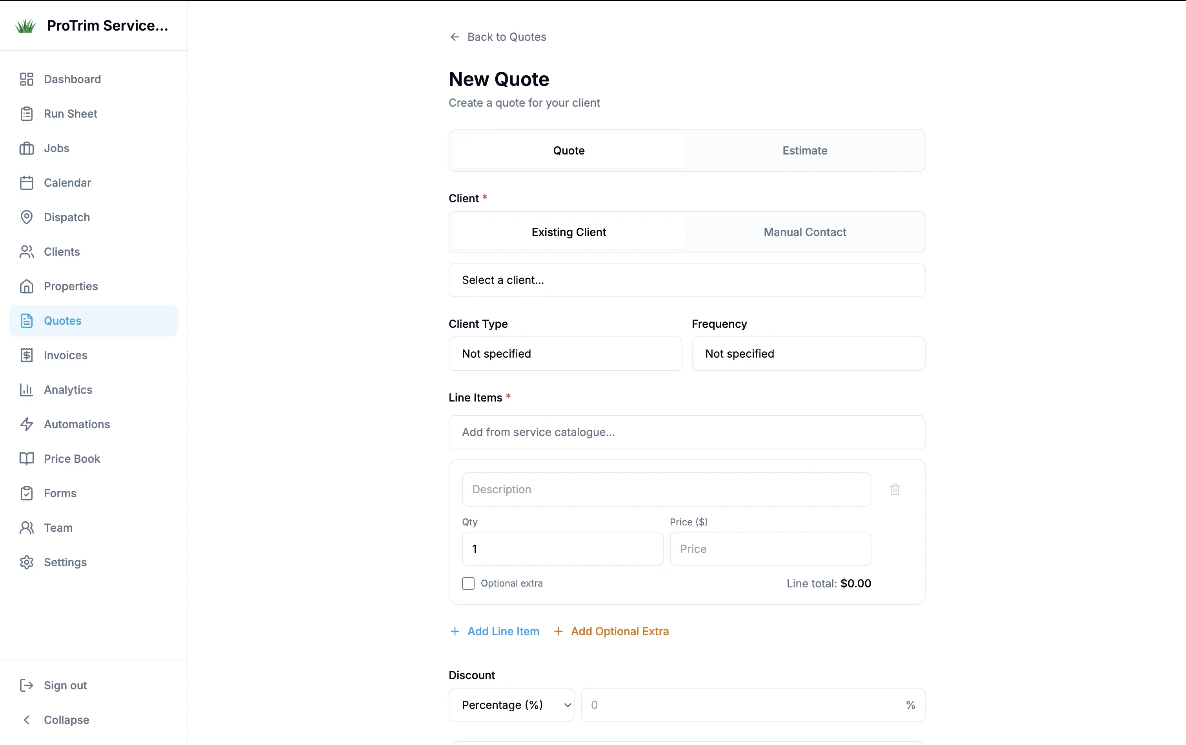Open the Dispatch map pin icon
The height and width of the screenshot is (745, 1186).
27,217
